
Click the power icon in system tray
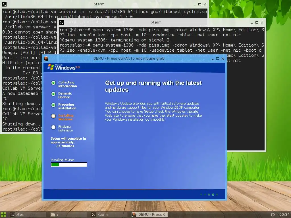click(273, 215)
